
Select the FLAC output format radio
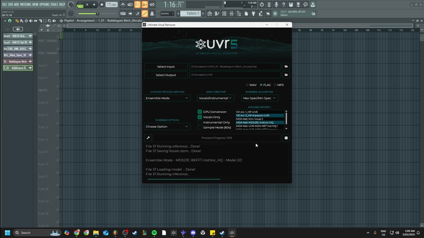(x=261, y=85)
